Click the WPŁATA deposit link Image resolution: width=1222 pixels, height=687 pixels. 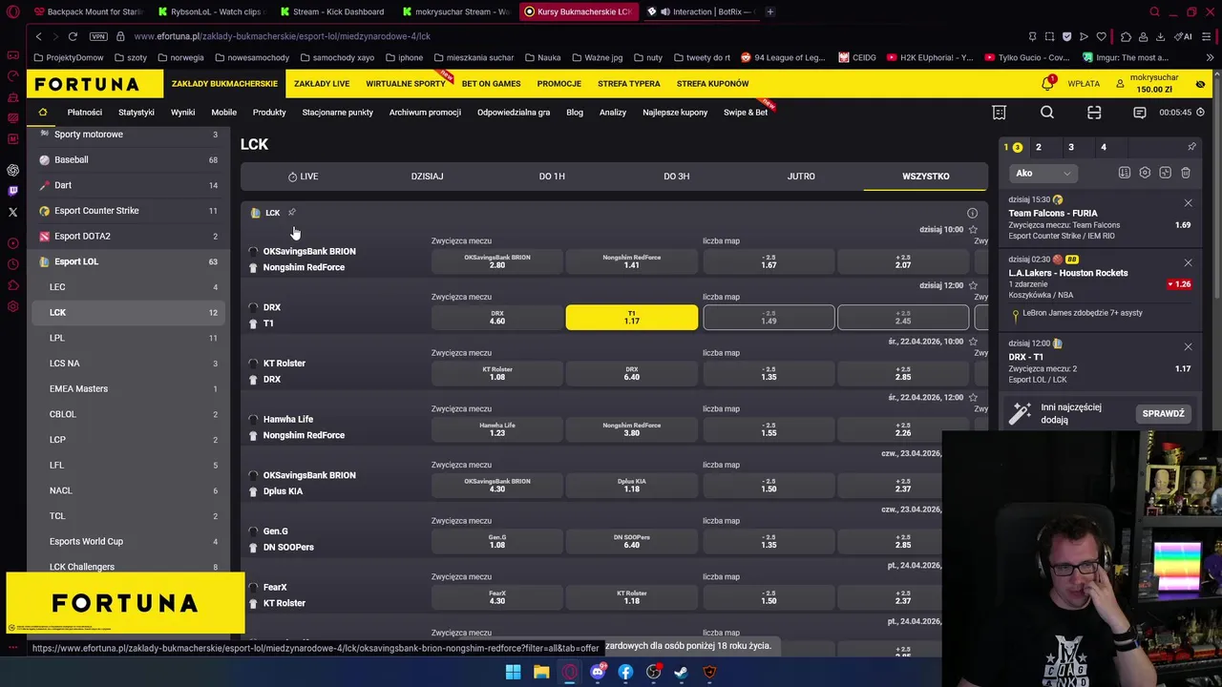(x=1084, y=84)
